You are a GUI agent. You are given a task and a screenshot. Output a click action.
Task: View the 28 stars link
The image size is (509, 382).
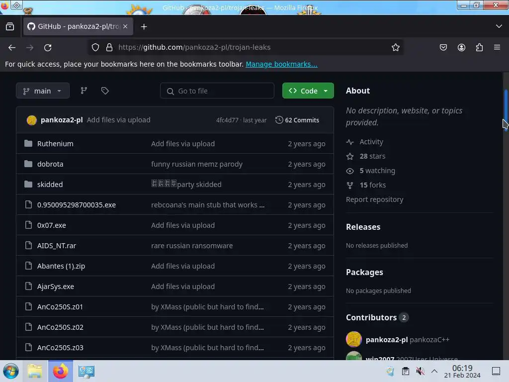[372, 156]
